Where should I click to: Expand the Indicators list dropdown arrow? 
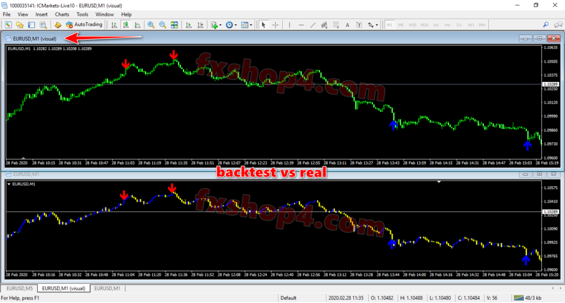(x=220, y=25)
